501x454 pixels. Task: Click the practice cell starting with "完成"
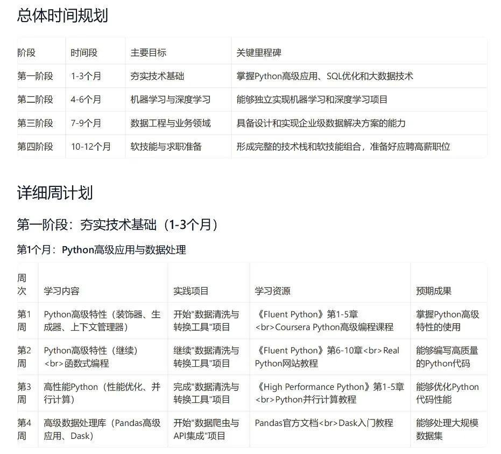tap(206, 393)
